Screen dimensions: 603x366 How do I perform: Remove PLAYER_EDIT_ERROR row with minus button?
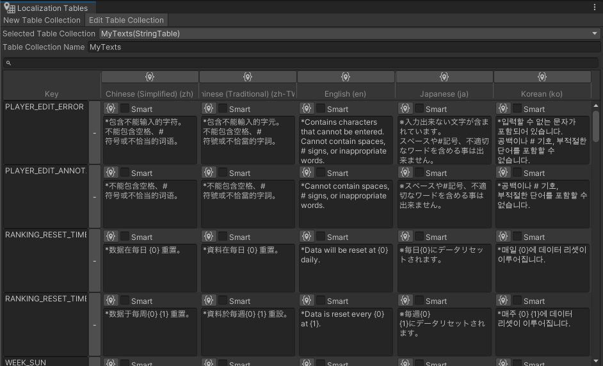pos(95,132)
